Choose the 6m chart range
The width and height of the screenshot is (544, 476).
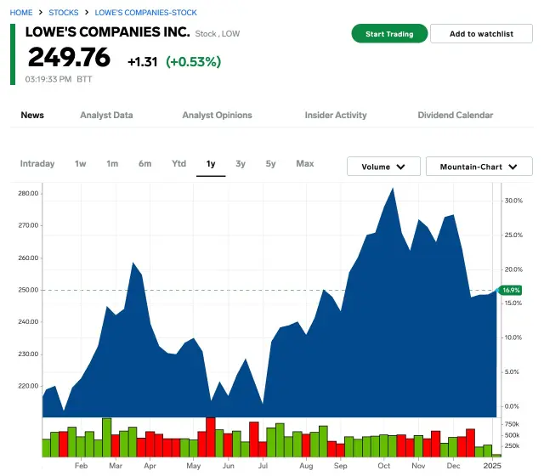click(145, 163)
